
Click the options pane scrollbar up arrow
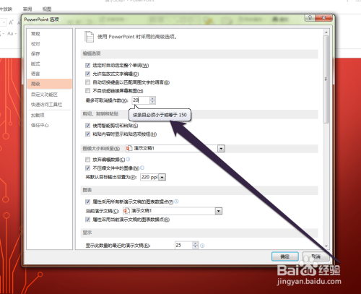point(326,32)
